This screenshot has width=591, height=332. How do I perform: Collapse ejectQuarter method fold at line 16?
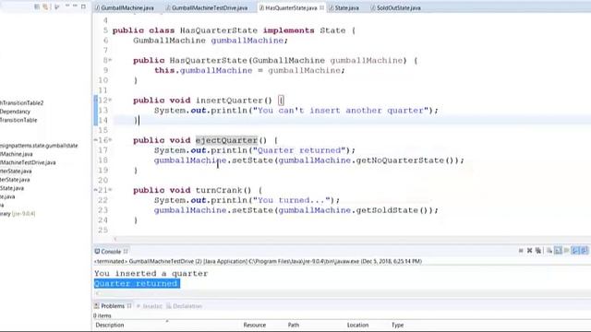(x=111, y=140)
